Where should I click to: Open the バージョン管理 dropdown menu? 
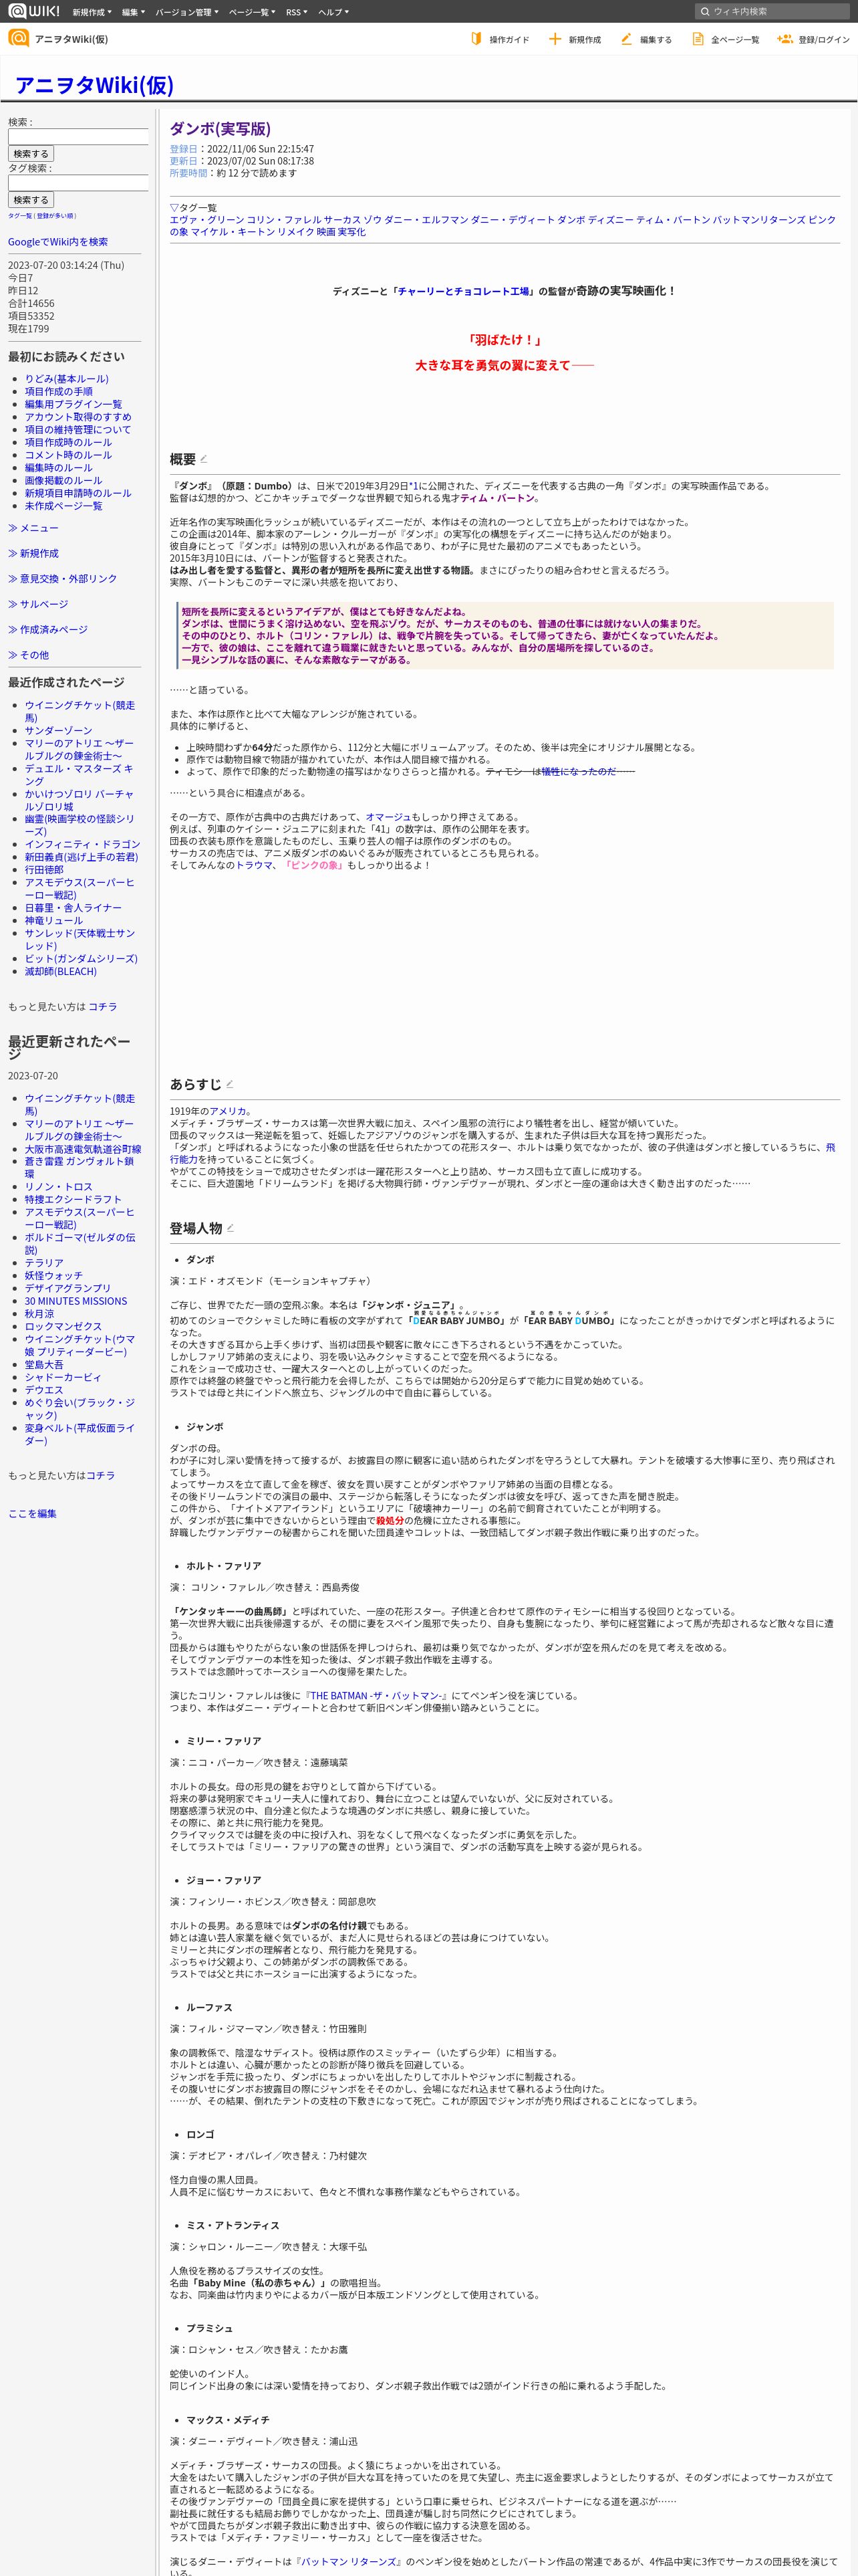pyautogui.click(x=187, y=12)
